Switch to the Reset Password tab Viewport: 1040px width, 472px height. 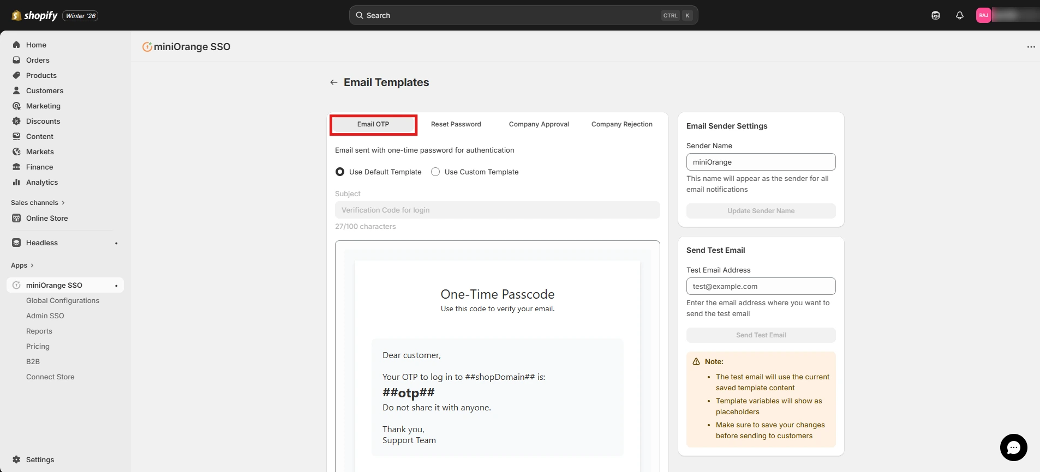pyautogui.click(x=456, y=124)
